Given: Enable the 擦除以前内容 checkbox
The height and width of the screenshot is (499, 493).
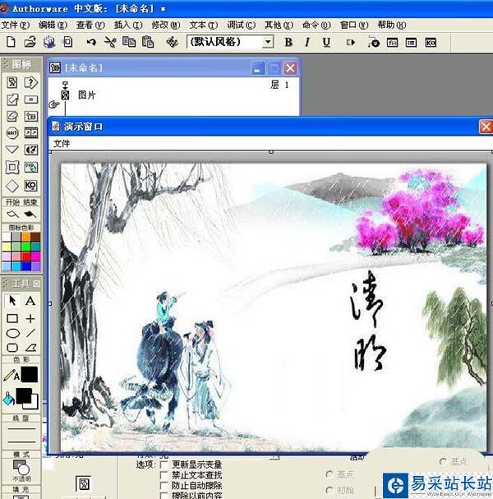Looking at the screenshot, I should (x=164, y=496).
